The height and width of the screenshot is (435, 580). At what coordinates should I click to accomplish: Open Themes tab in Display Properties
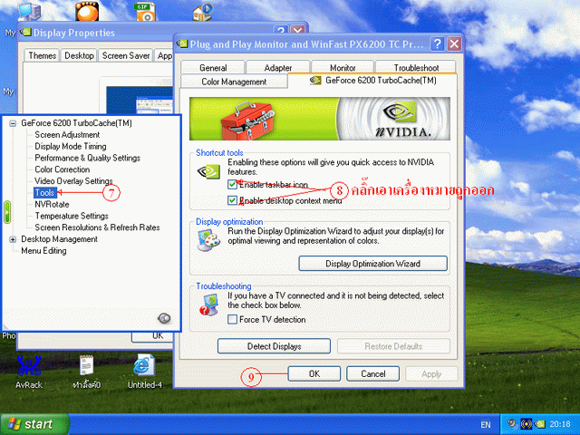tap(43, 55)
